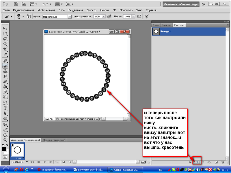This screenshot has height=173, width=231.
Task: Select the Move tool
Action: click(x=5, y=28)
